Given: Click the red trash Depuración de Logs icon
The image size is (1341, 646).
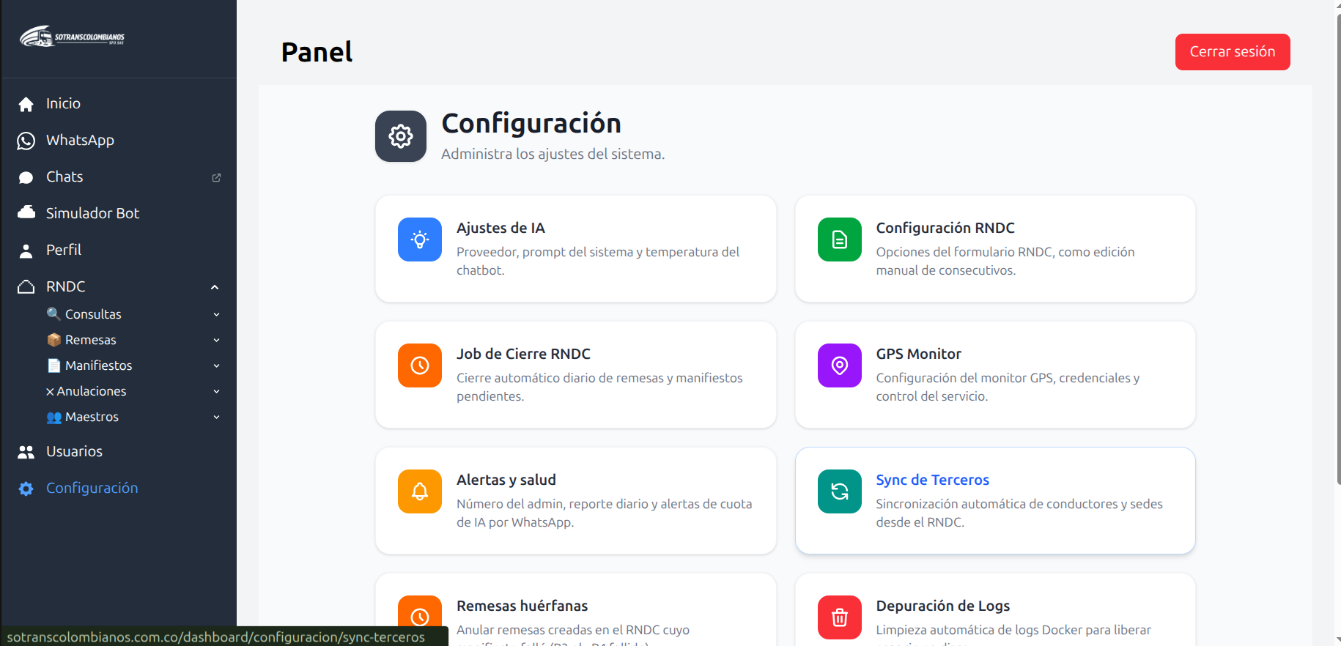Looking at the screenshot, I should [x=840, y=617].
